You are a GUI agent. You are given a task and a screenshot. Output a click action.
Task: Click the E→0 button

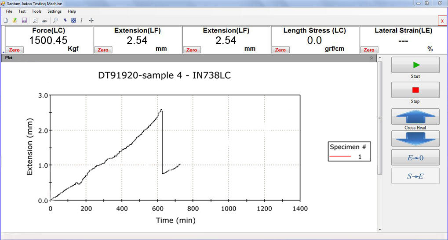click(415, 158)
